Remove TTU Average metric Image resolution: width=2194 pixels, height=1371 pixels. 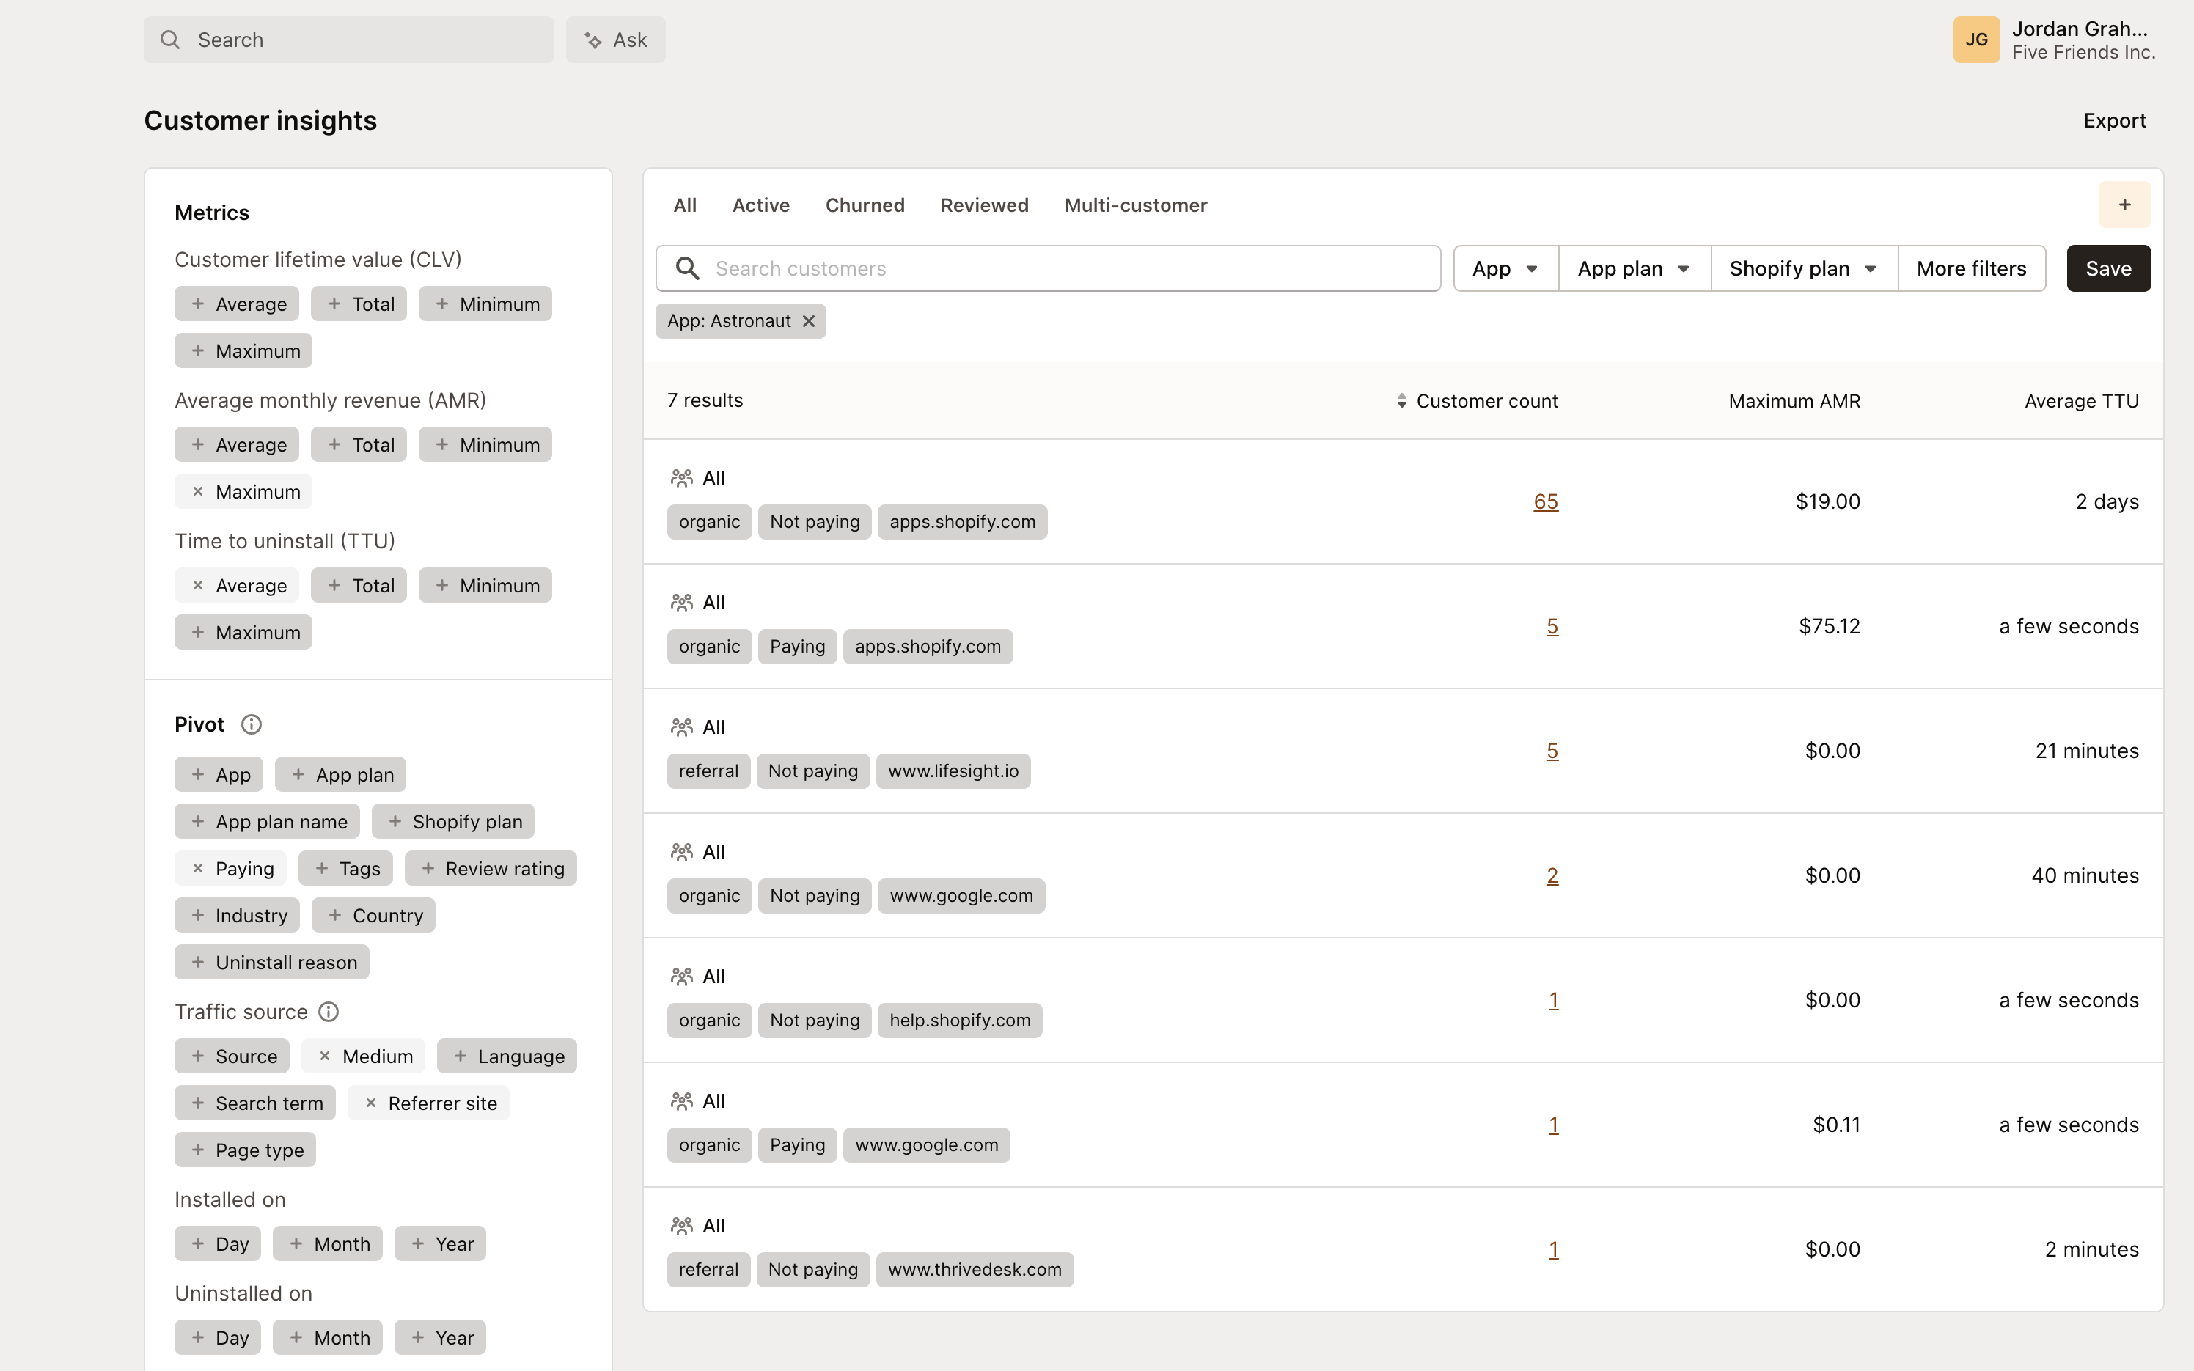[x=237, y=586]
